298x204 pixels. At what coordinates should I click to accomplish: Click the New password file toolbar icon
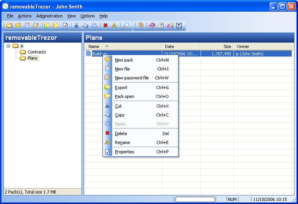click(36, 25)
